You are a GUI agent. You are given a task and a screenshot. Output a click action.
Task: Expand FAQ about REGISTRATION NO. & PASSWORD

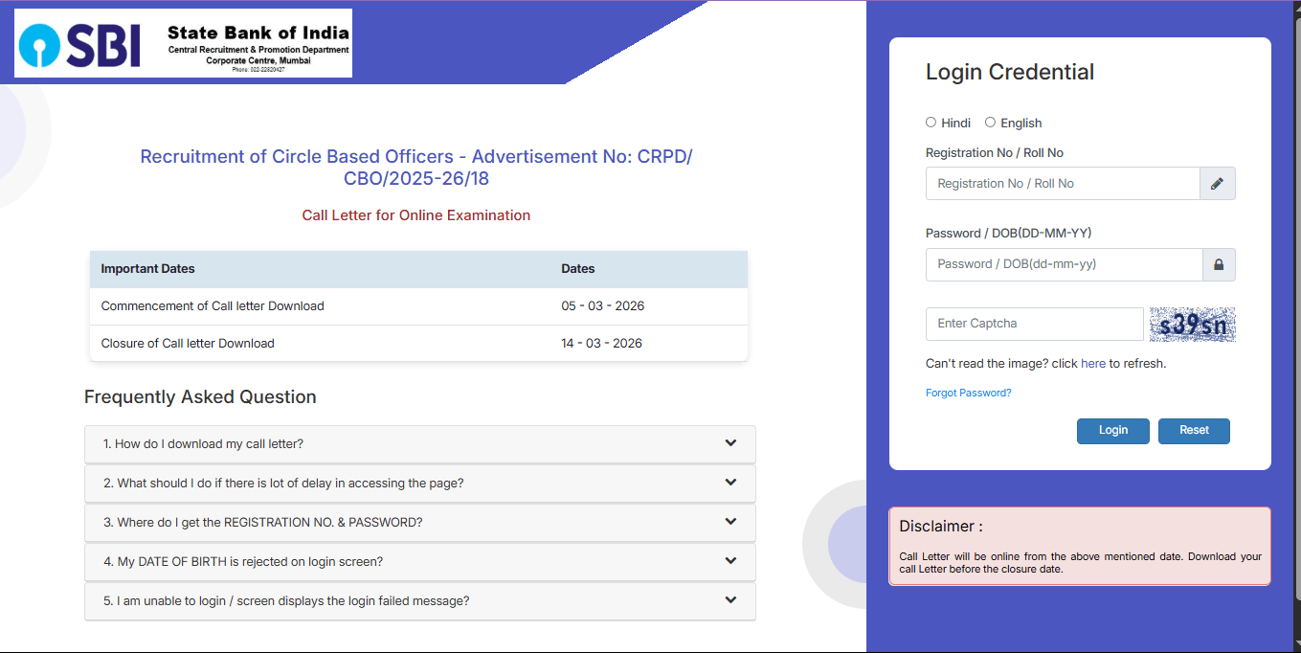tap(418, 522)
